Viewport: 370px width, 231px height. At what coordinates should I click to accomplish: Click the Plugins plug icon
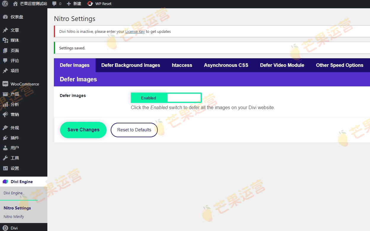5,138
